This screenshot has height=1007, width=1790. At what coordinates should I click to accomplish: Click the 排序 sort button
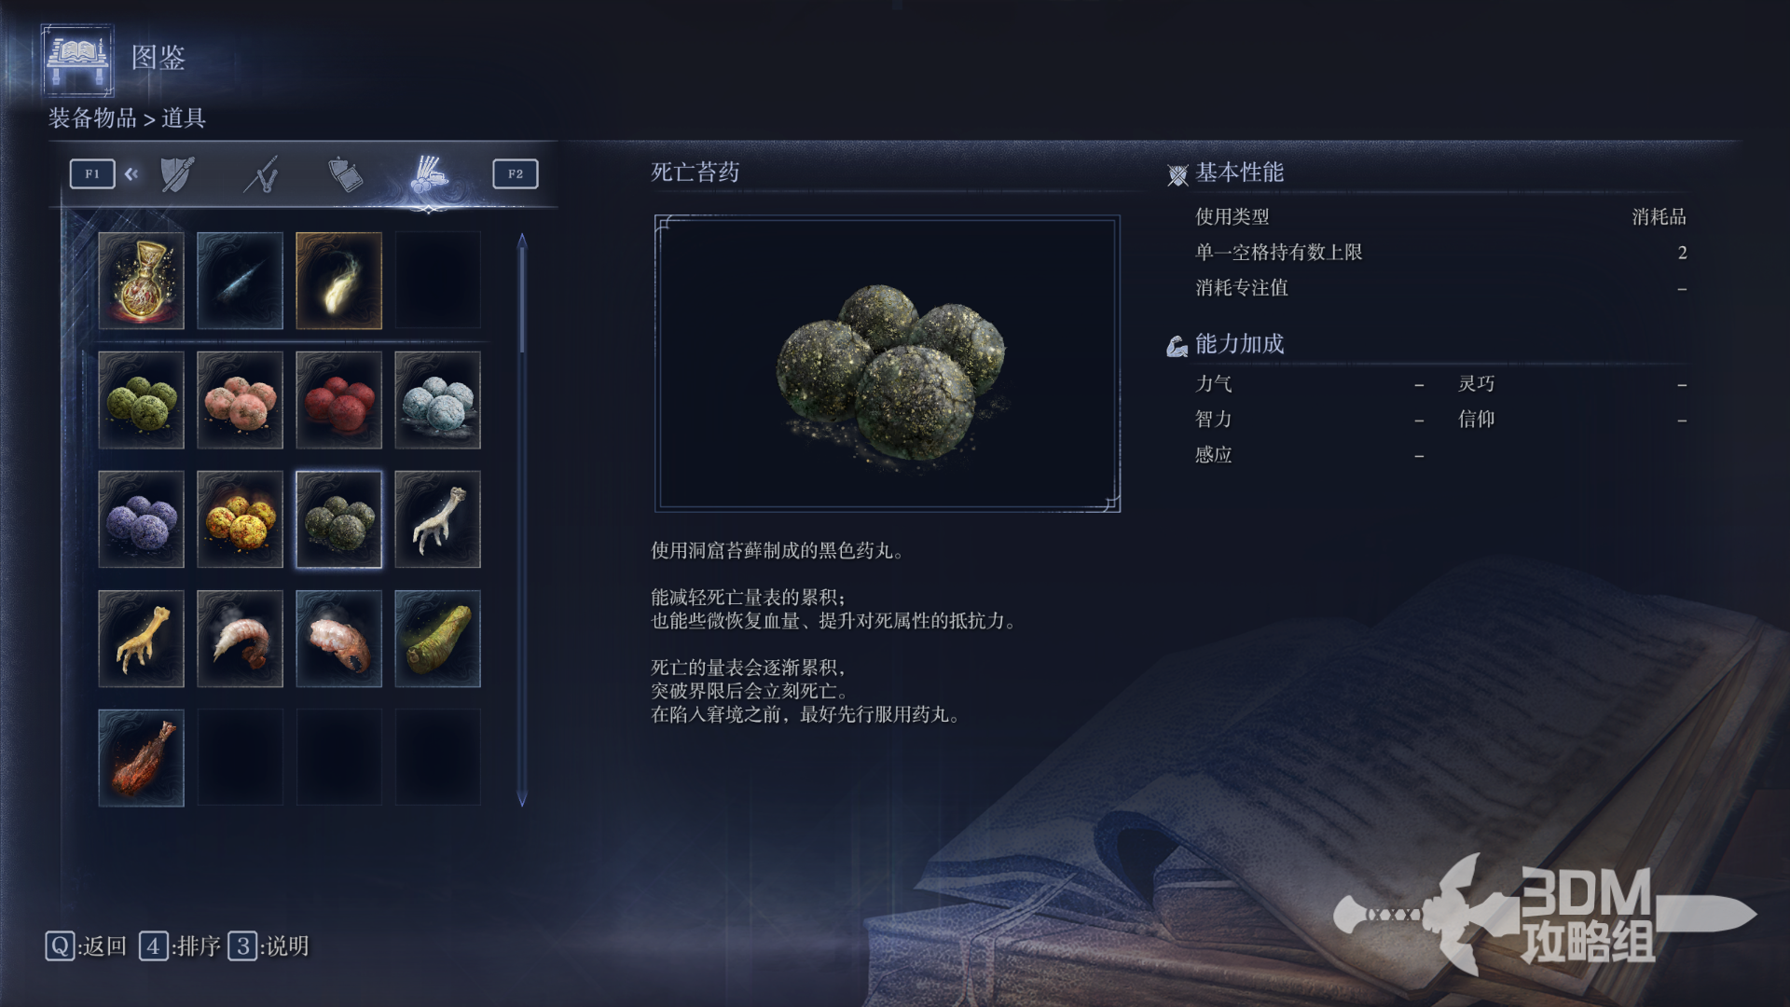point(180,946)
